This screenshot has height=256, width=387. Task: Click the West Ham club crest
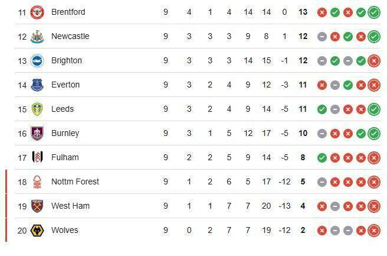pos(37,206)
